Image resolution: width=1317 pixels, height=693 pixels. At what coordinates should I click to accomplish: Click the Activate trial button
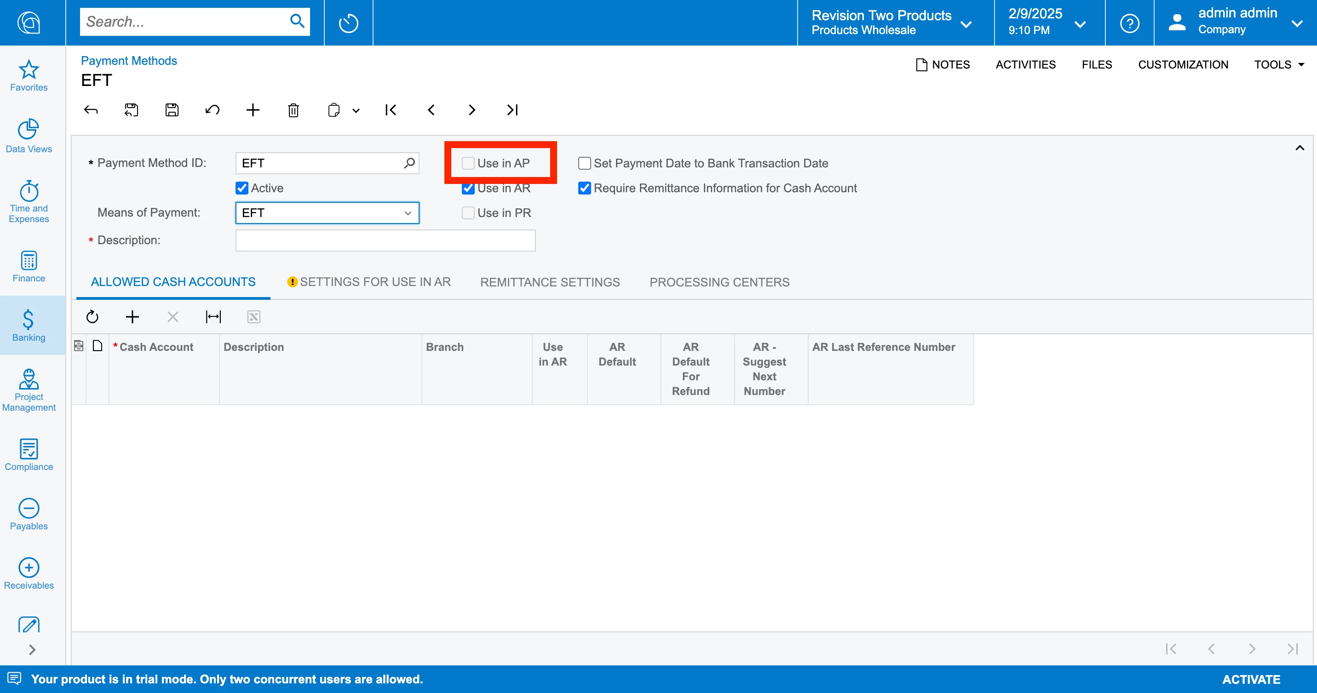1251,679
